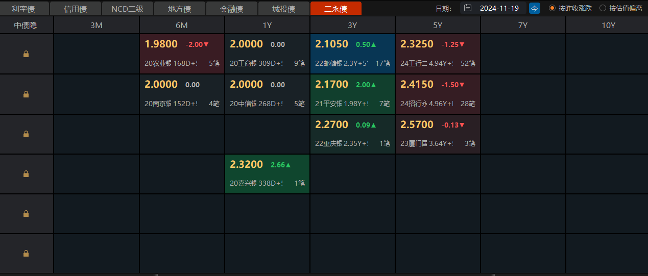Click the 2.5700 yield value
The height and width of the screenshot is (276, 648).
pos(417,124)
